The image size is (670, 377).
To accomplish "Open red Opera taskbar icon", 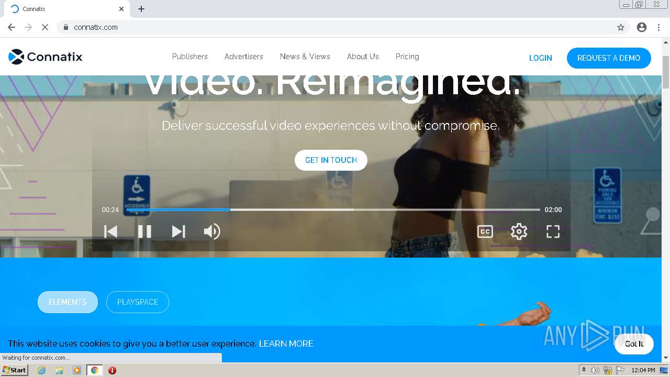I will click(112, 370).
